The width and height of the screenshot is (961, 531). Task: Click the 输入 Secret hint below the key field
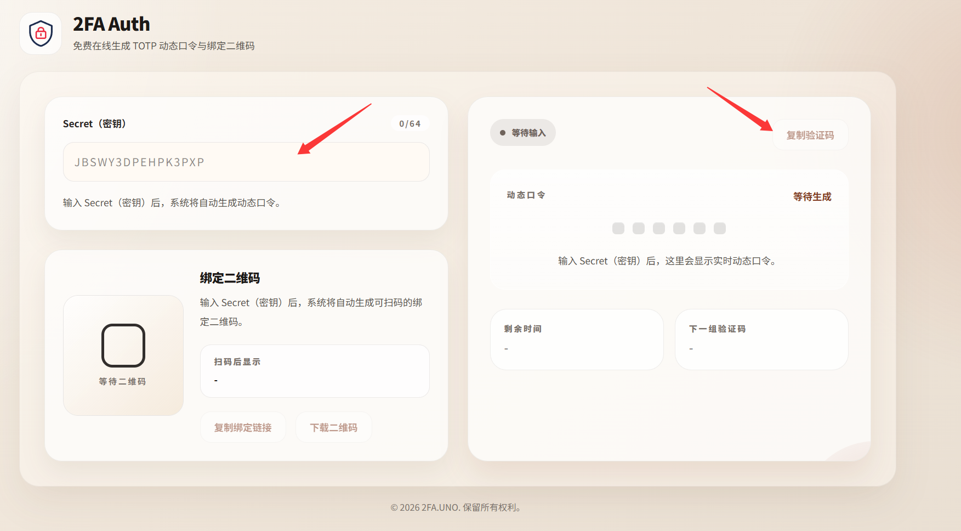(172, 203)
